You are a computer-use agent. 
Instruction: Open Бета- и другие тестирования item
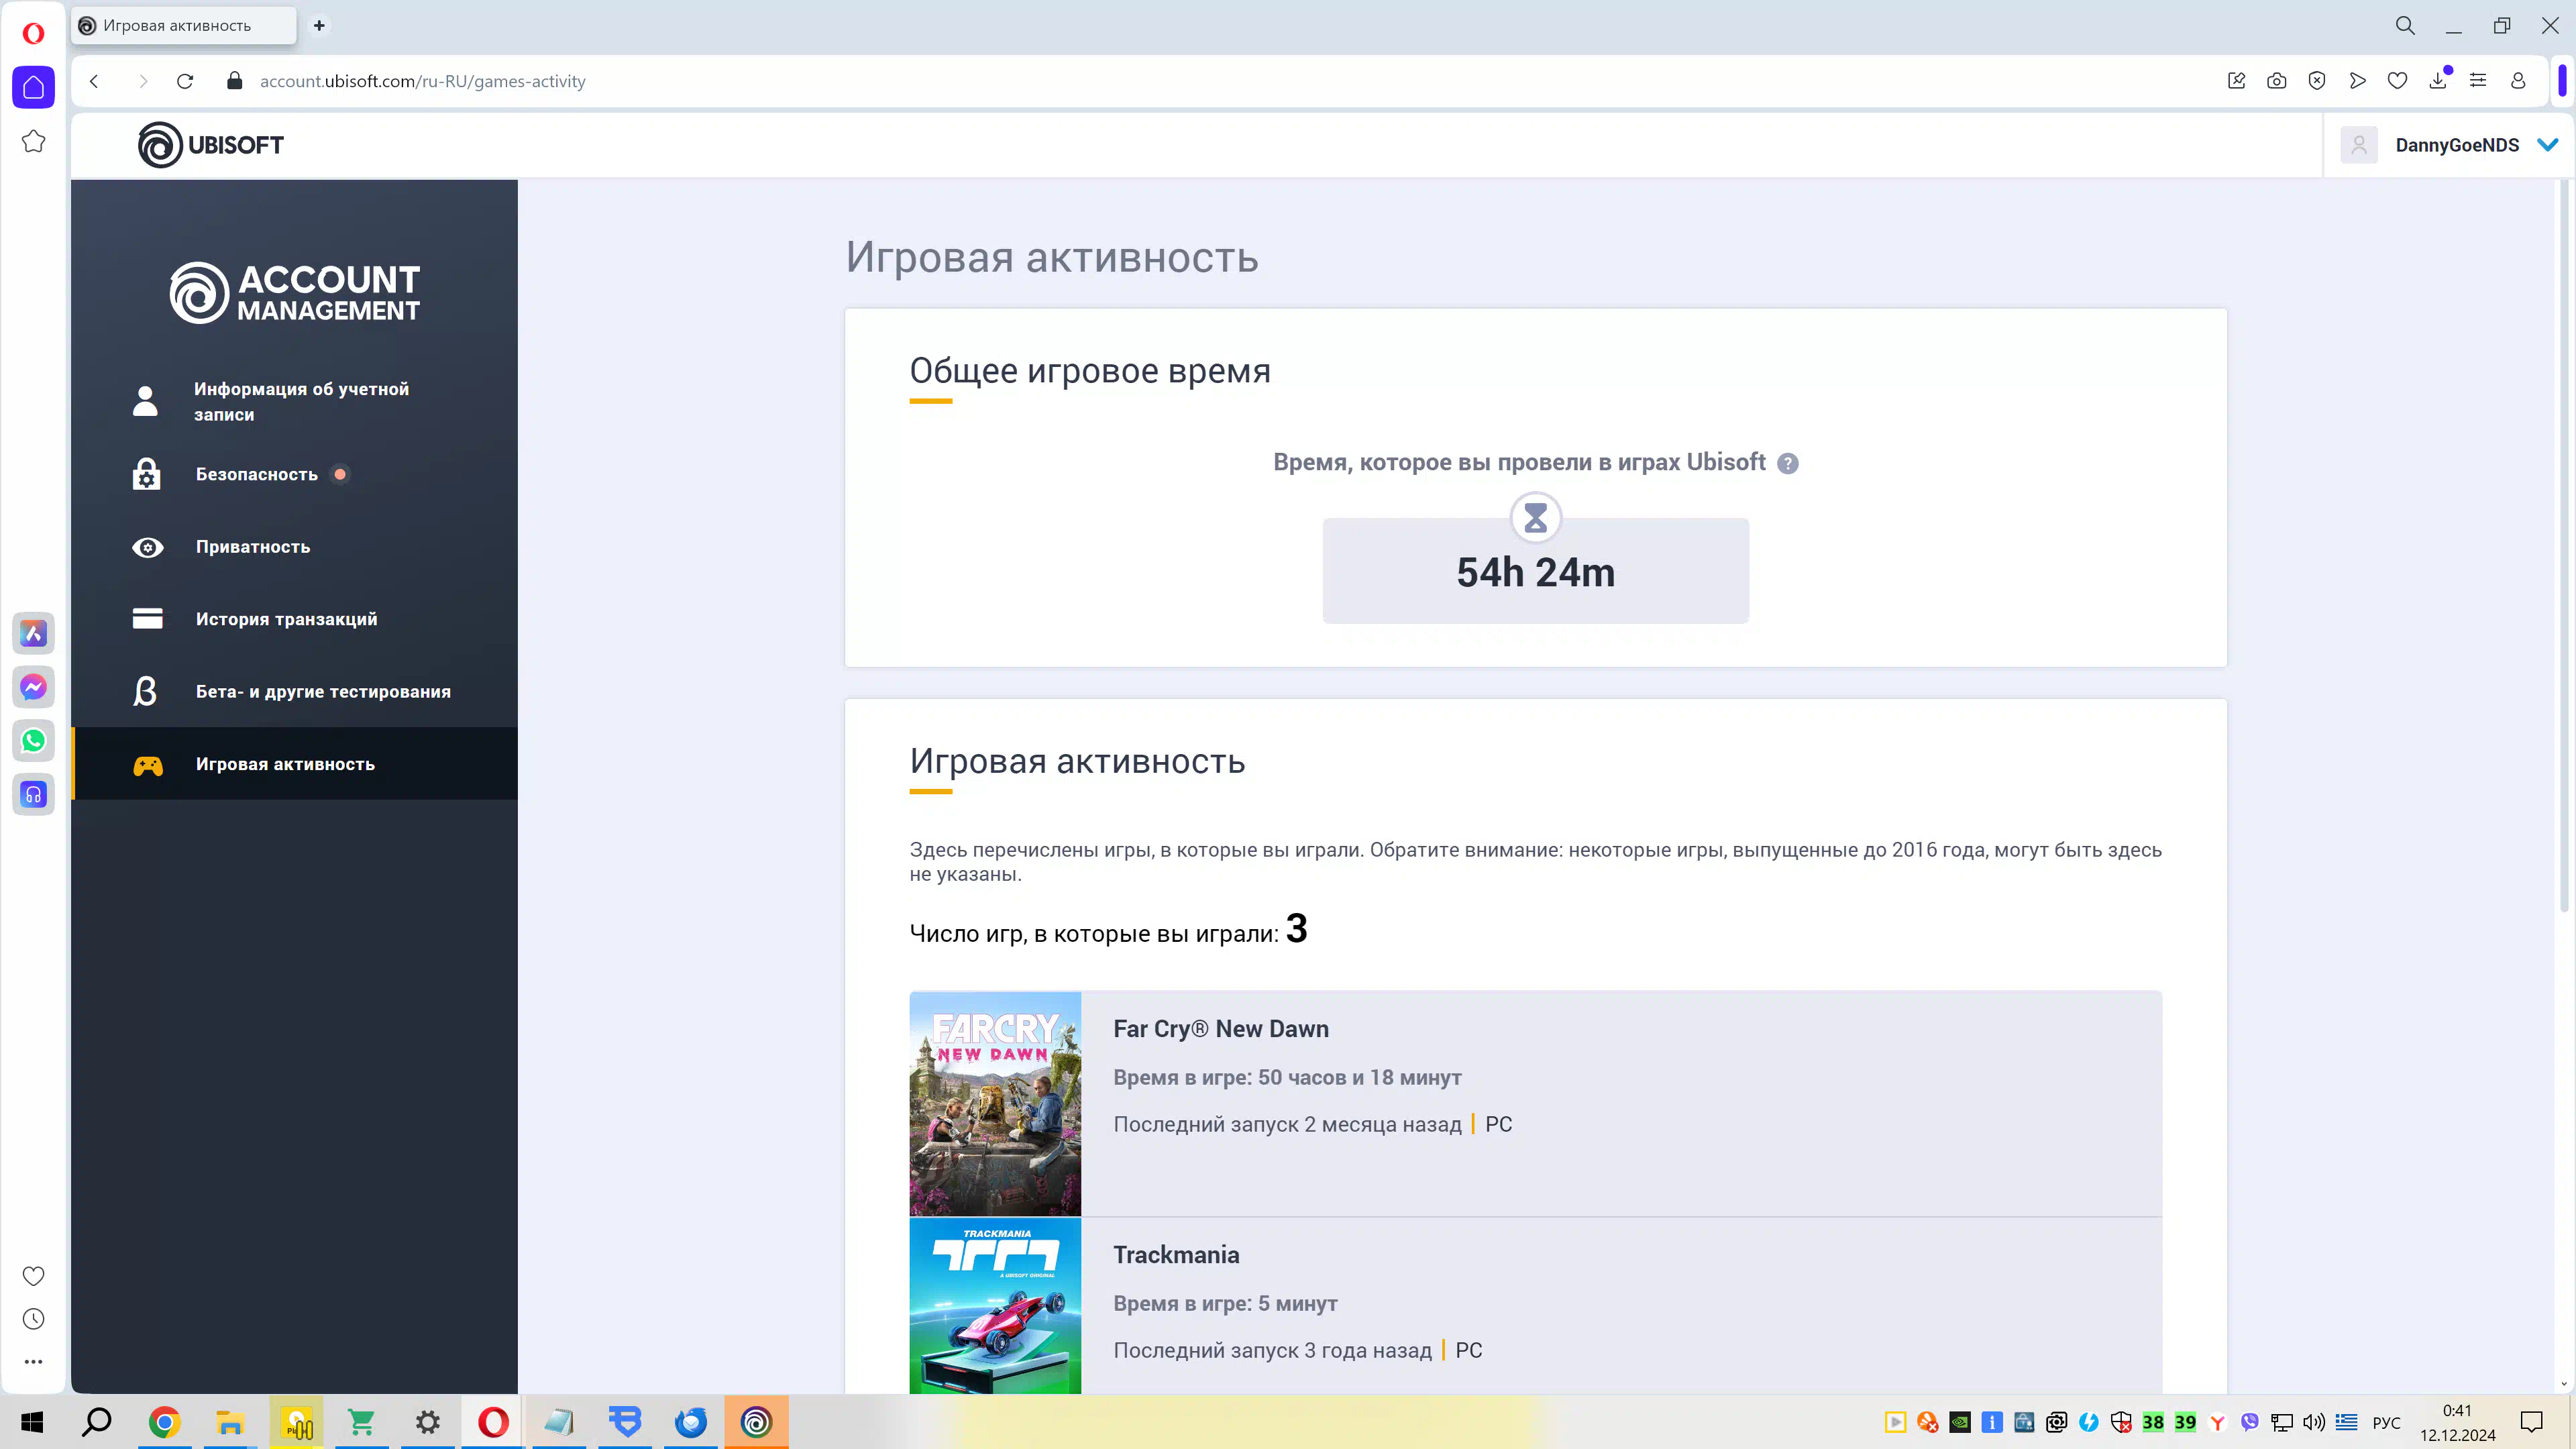click(x=295, y=691)
